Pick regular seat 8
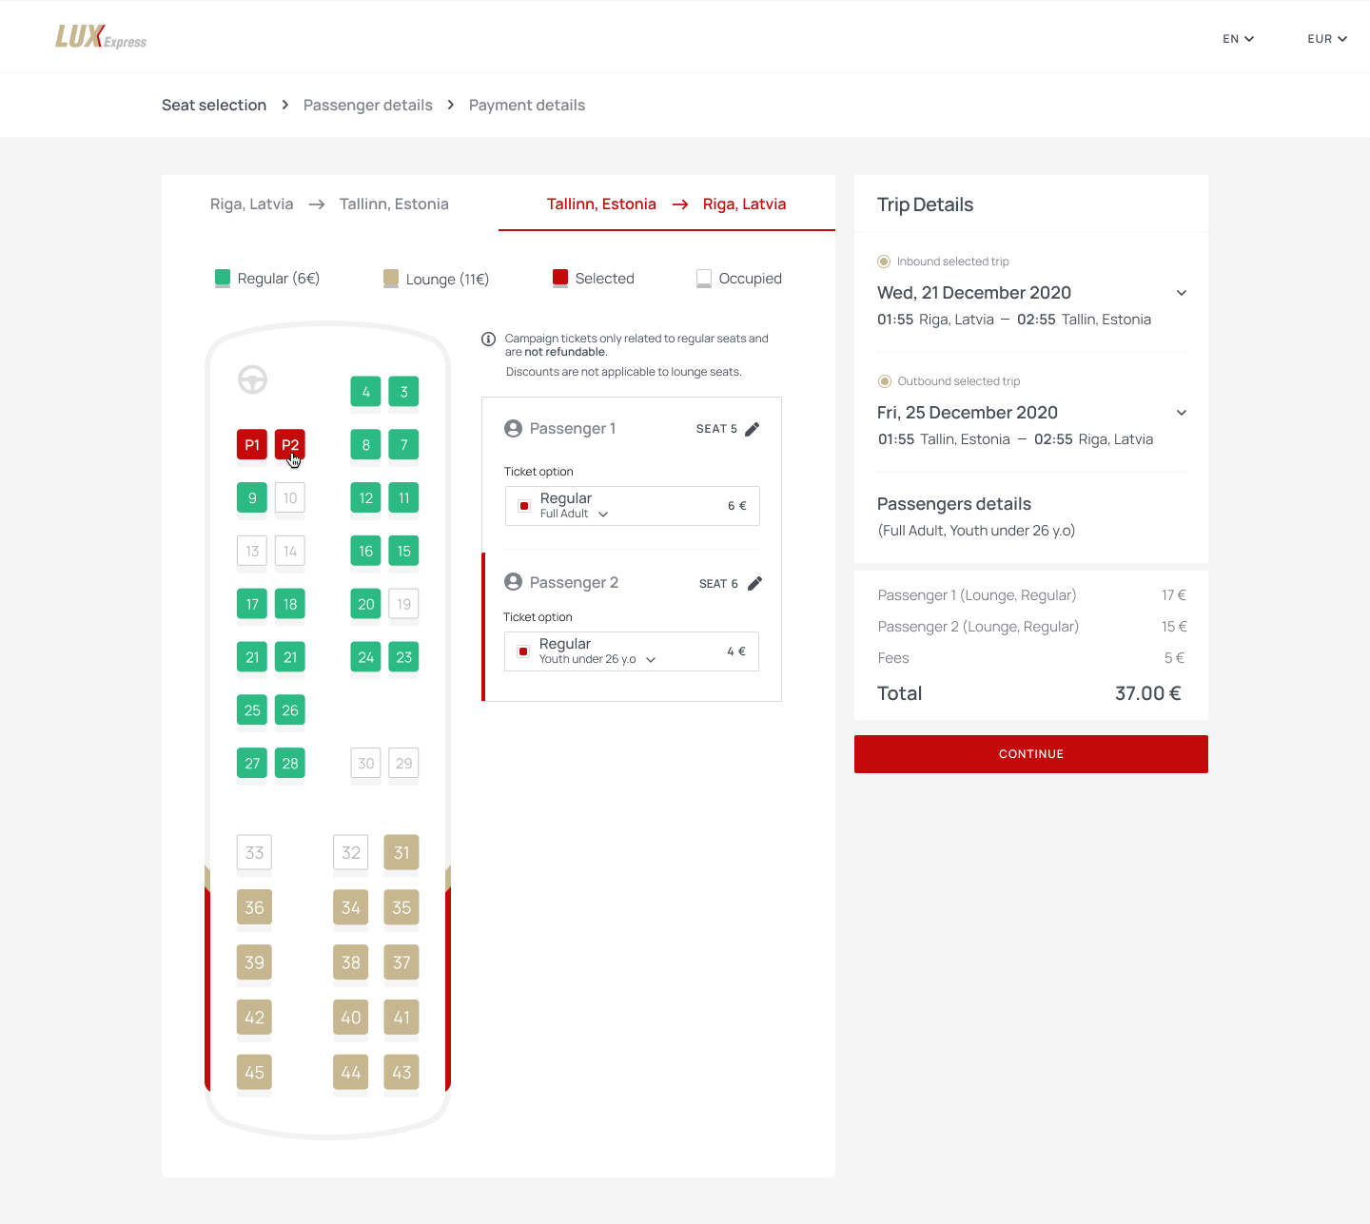The width and height of the screenshot is (1370, 1224). (x=366, y=445)
